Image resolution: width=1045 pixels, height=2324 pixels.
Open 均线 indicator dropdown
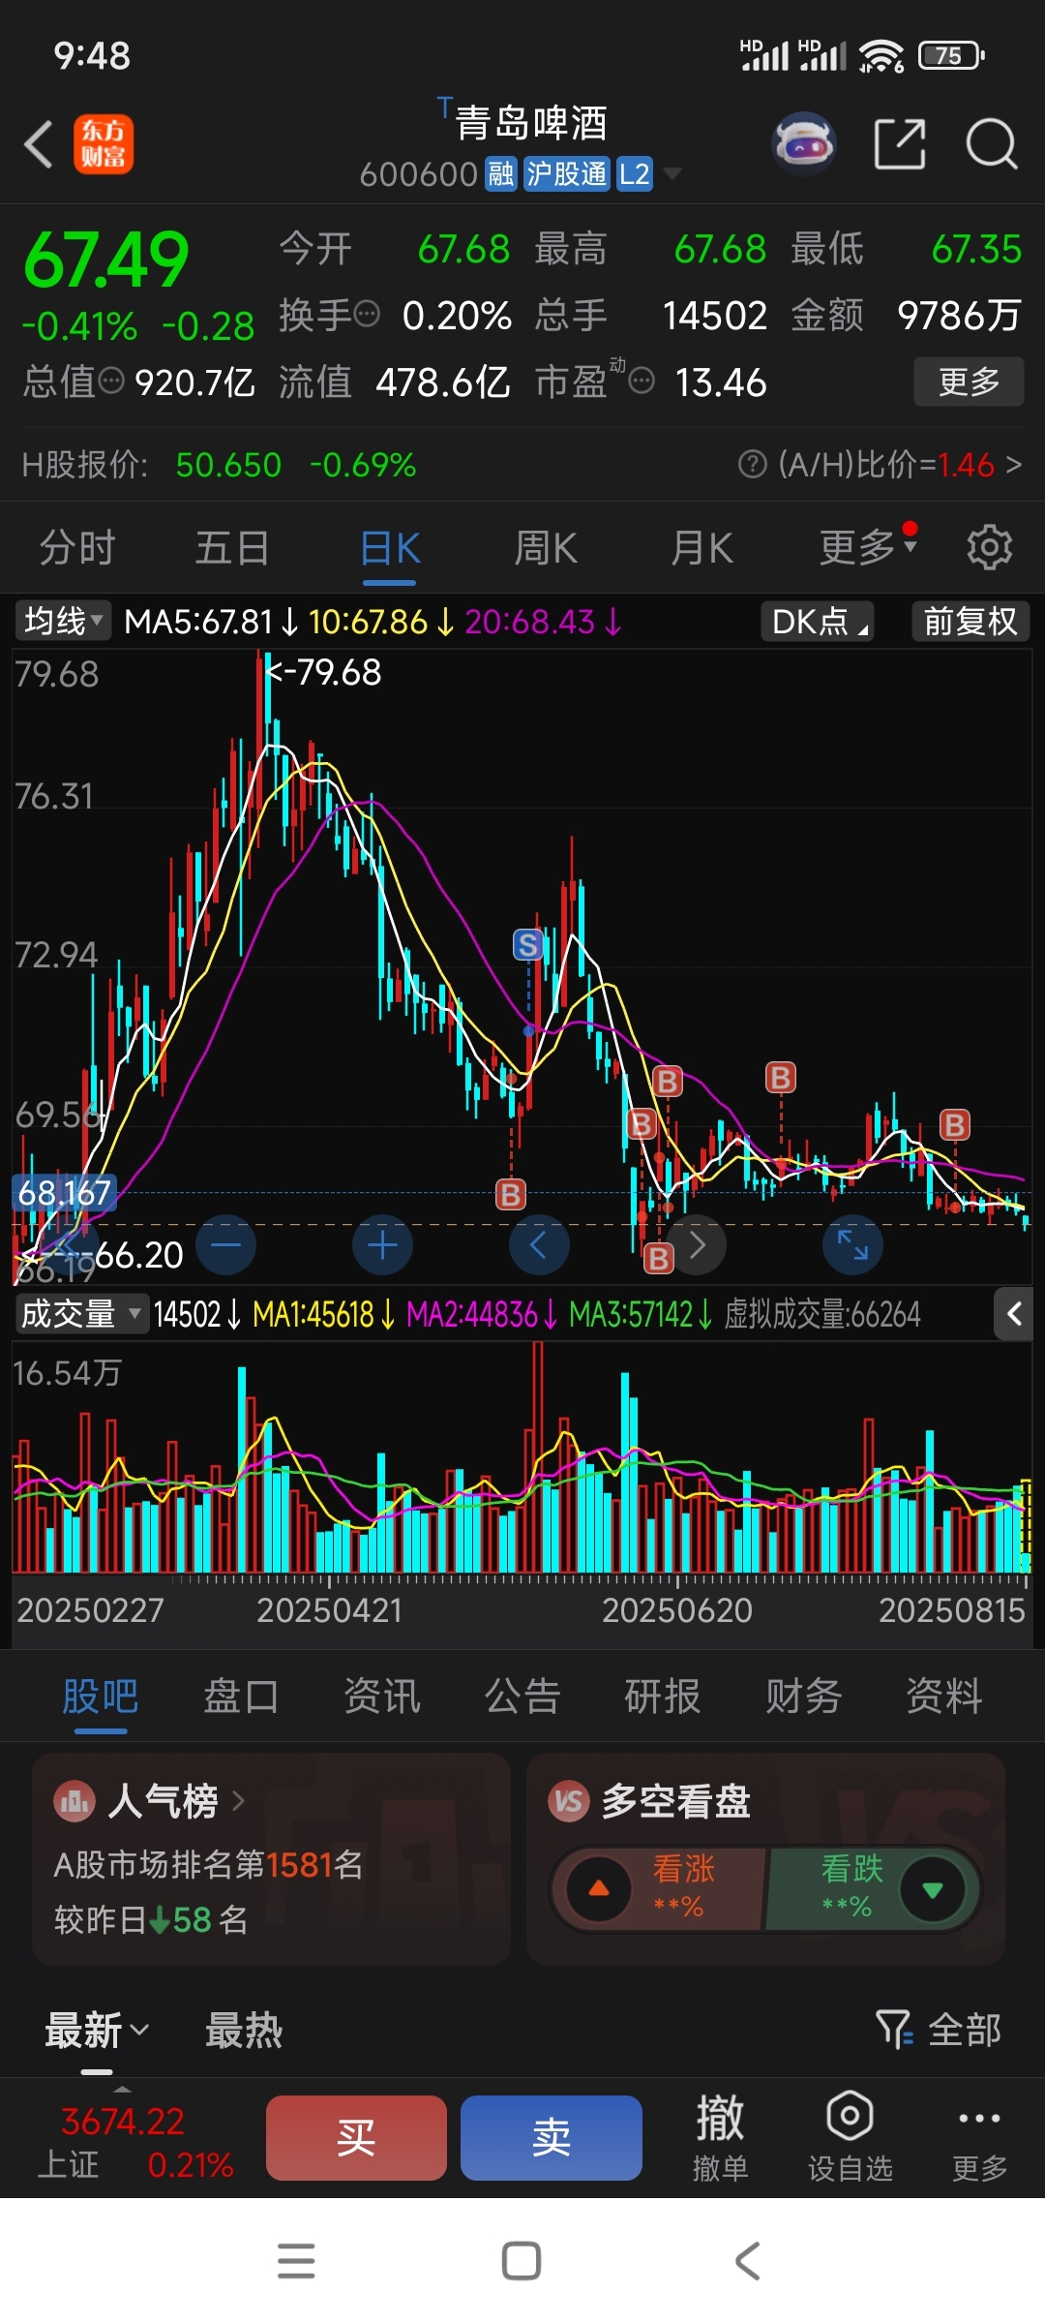coord(63,621)
